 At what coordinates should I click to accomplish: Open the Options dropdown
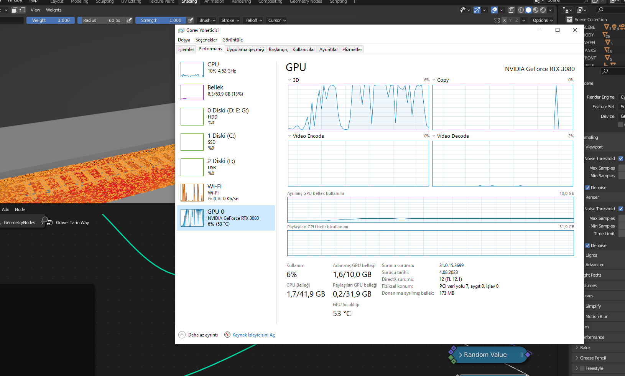coord(543,20)
